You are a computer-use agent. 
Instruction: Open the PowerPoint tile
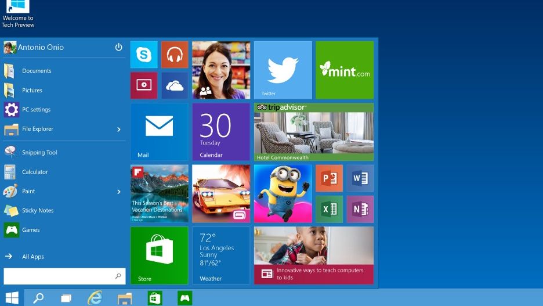click(x=329, y=178)
